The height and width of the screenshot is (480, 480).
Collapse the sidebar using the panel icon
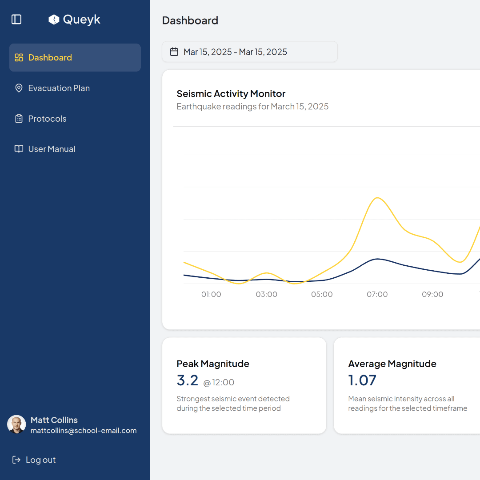click(16, 20)
